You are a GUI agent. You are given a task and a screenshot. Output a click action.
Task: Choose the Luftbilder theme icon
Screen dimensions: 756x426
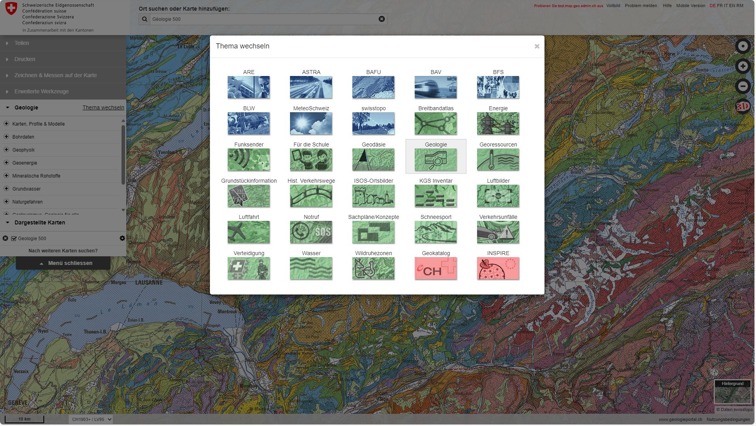(x=498, y=196)
